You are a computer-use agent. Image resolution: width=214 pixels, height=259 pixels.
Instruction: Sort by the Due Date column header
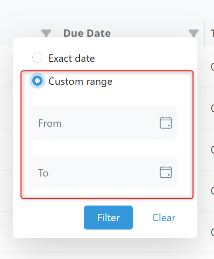87,33
